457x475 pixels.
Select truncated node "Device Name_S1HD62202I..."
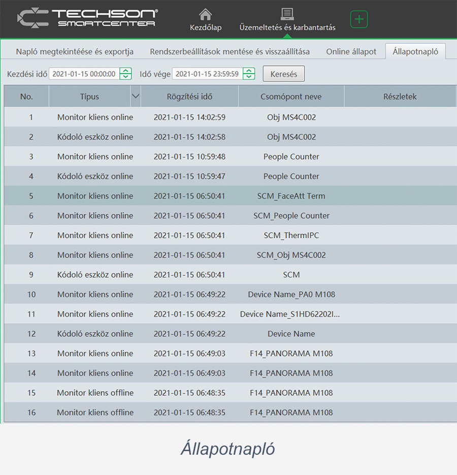coord(290,314)
